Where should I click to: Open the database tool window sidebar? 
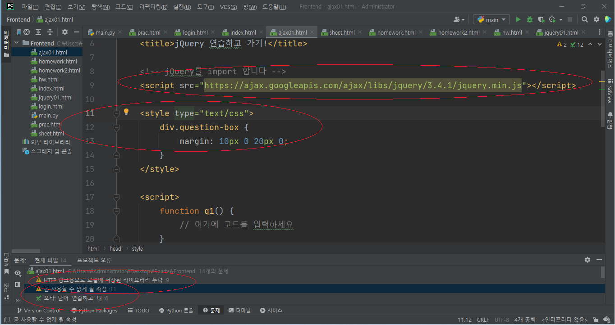point(610,50)
